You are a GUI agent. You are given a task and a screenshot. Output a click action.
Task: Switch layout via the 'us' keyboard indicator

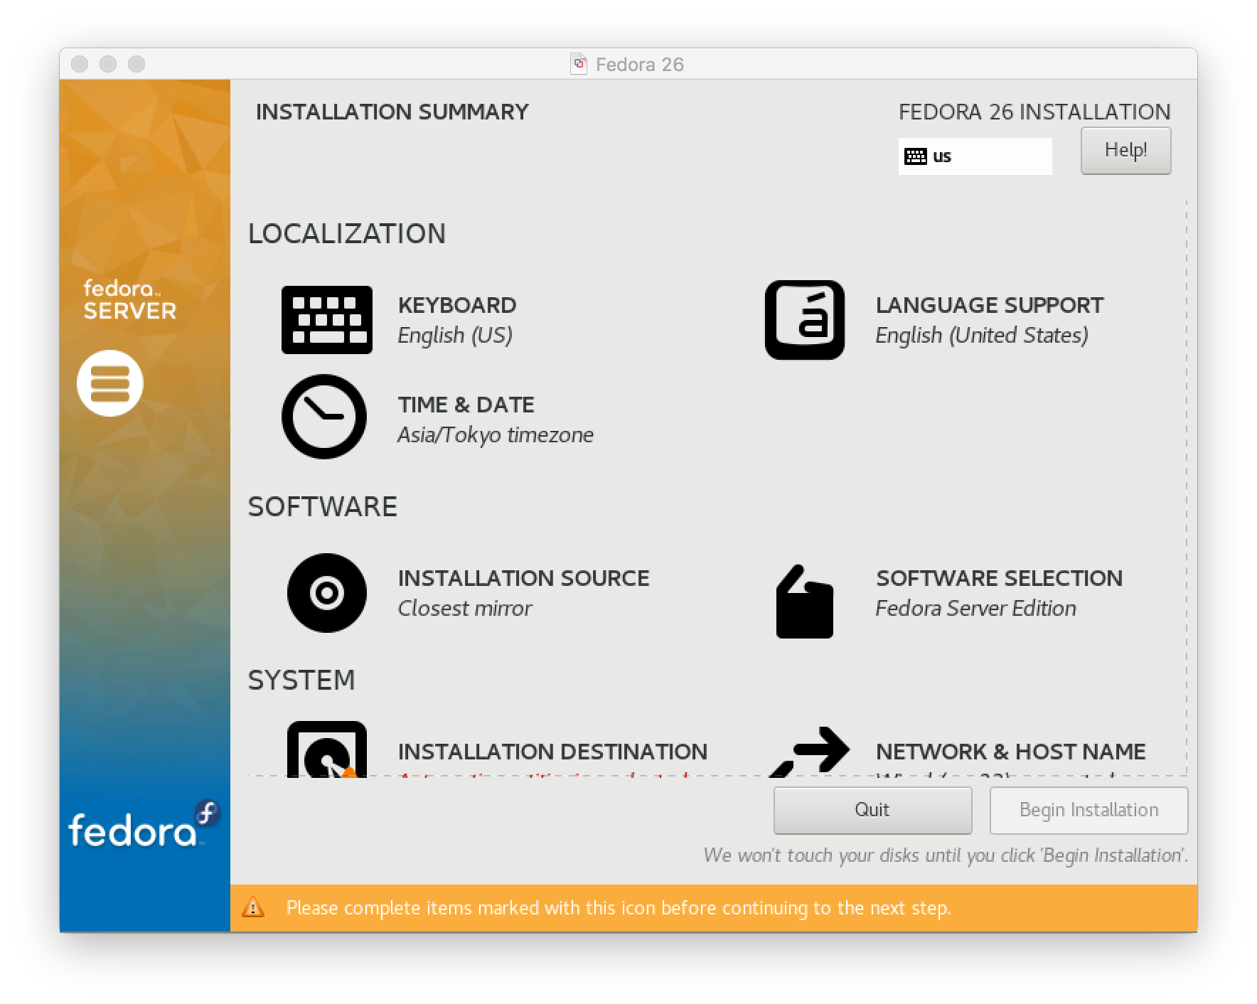[x=975, y=156]
